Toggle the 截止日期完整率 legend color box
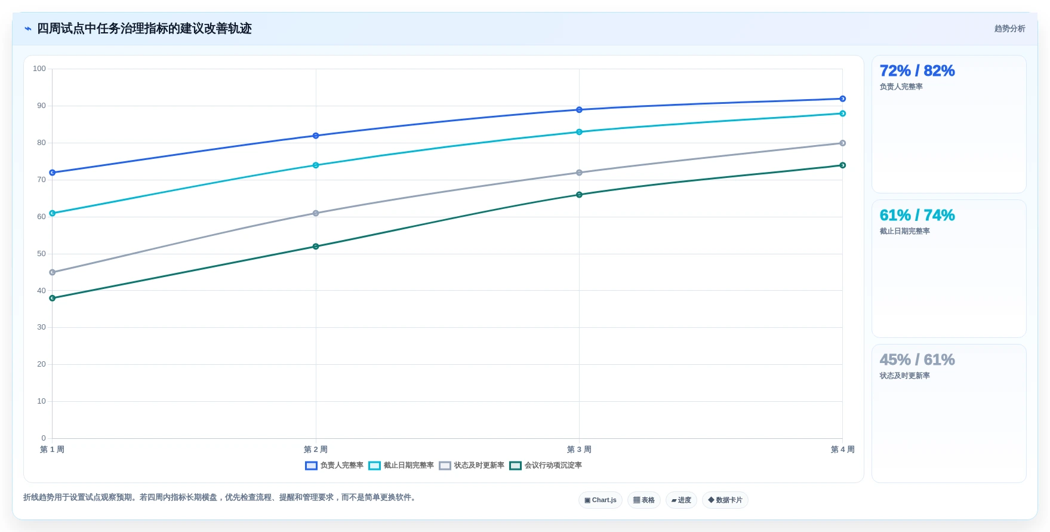This screenshot has height=532, width=1050. (x=374, y=466)
